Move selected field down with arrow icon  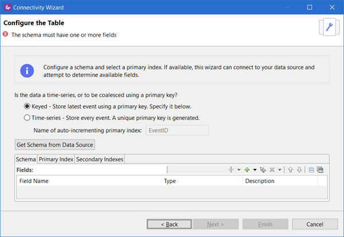pyautogui.click(x=299, y=170)
